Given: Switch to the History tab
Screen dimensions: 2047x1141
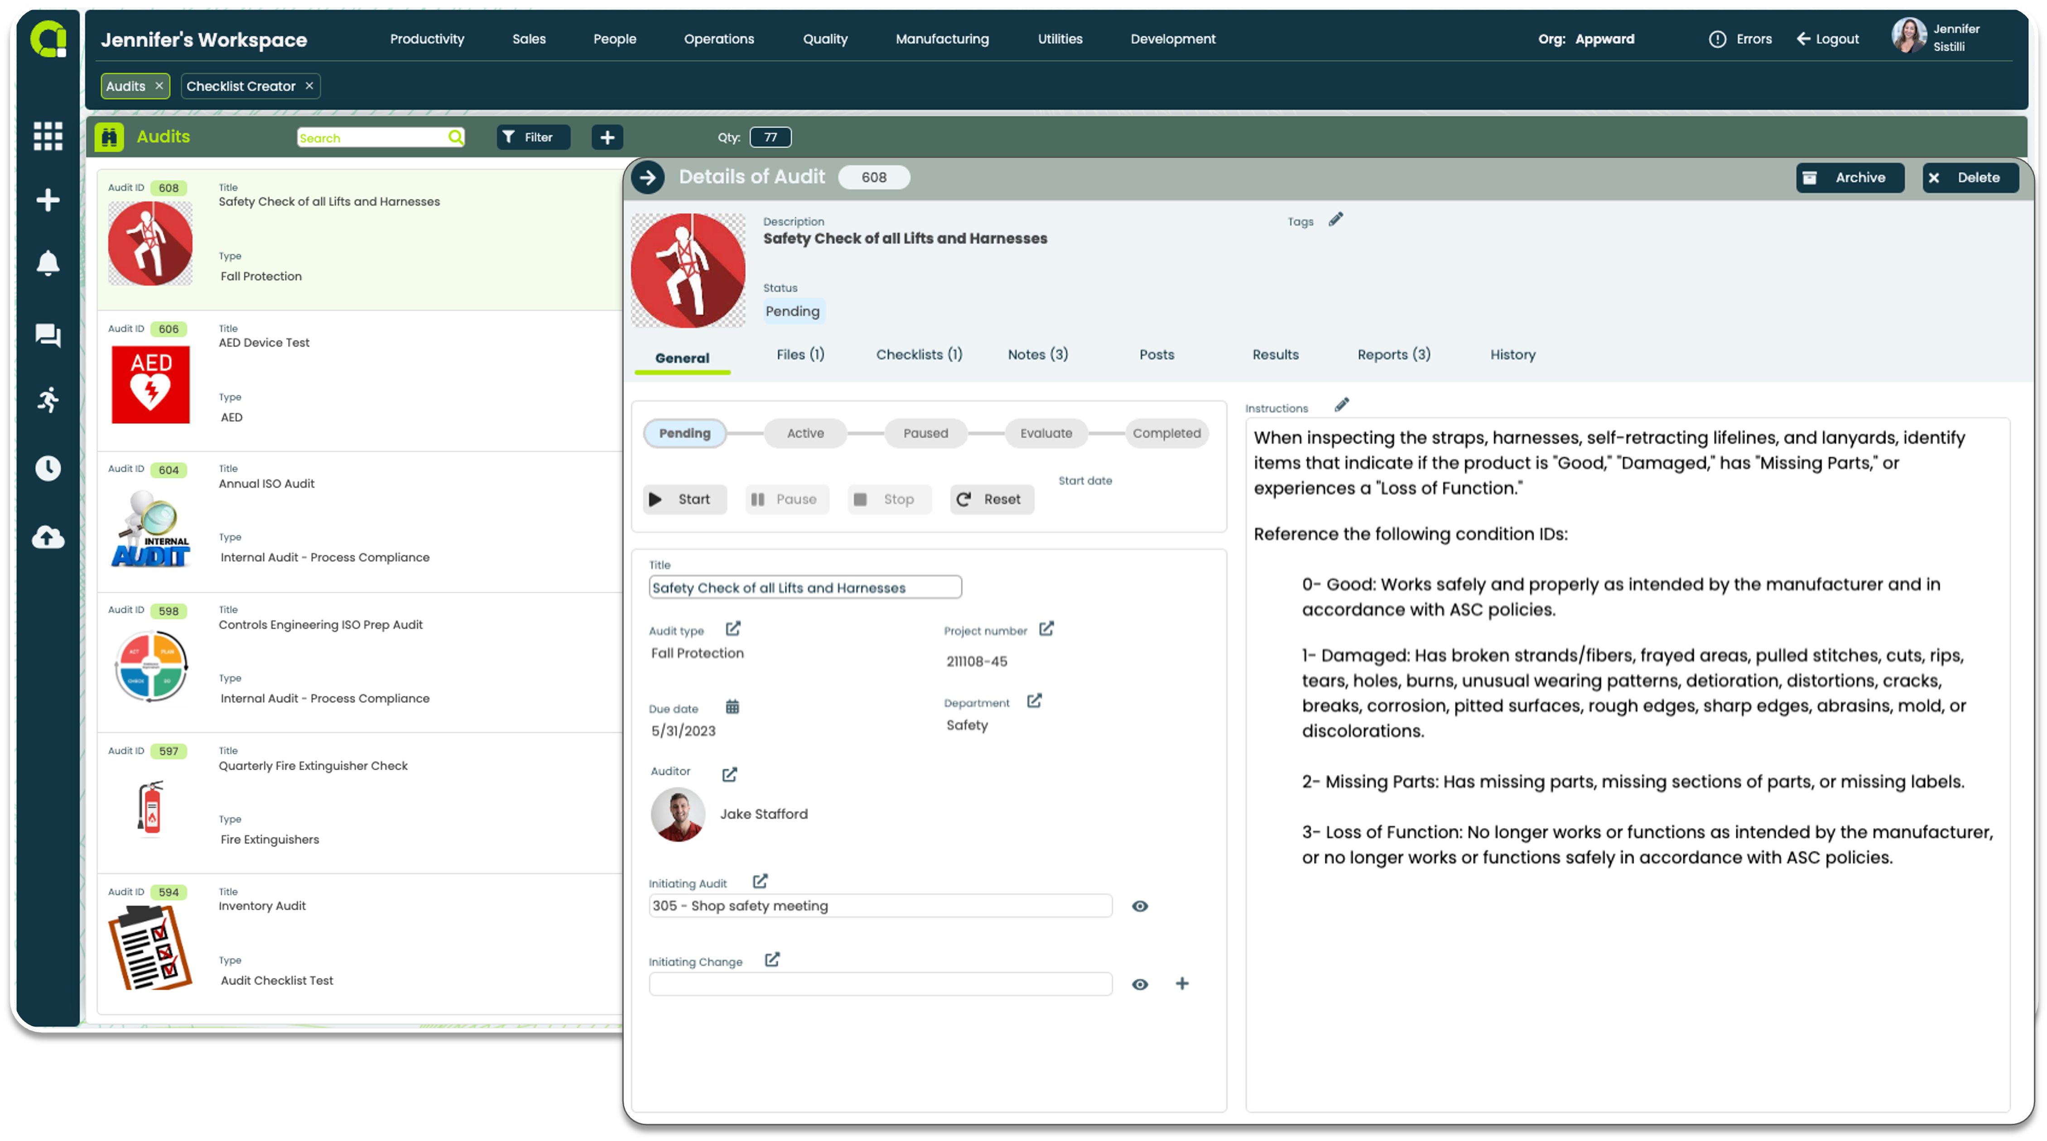Looking at the screenshot, I should click(1512, 355).
